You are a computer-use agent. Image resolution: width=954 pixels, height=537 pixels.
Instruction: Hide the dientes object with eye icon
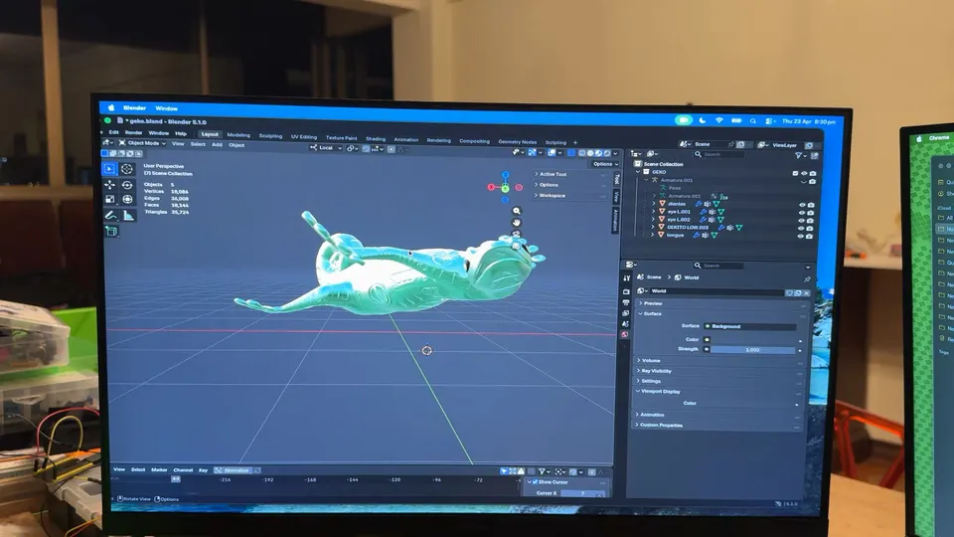802,205
